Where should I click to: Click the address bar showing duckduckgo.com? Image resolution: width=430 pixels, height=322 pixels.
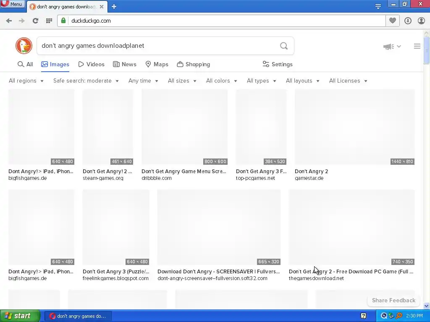tap(221, 21)
